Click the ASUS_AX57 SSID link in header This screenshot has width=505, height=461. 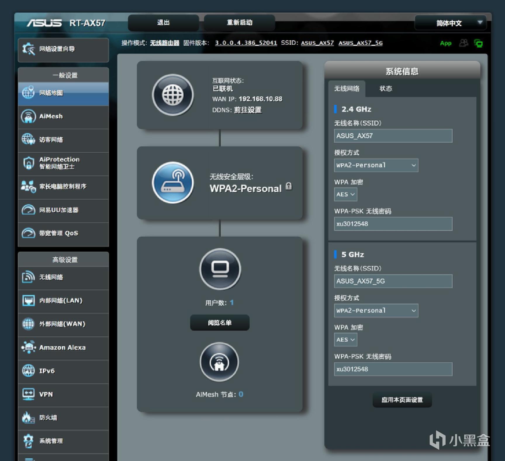(317, 43)
